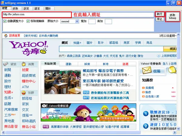Click the Yahoo! 奇摩 logo

(x=29, y=48)
